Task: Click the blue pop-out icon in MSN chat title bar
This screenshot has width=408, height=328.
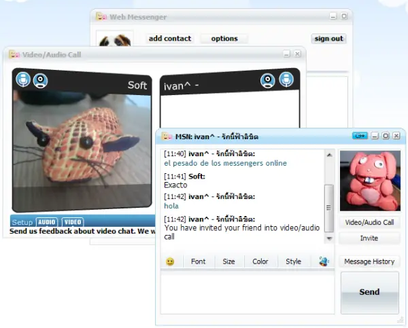Action: point(360,136)
